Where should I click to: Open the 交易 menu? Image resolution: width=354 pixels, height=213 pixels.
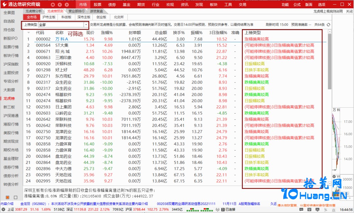pyautogui.click(x=243, y=5)
